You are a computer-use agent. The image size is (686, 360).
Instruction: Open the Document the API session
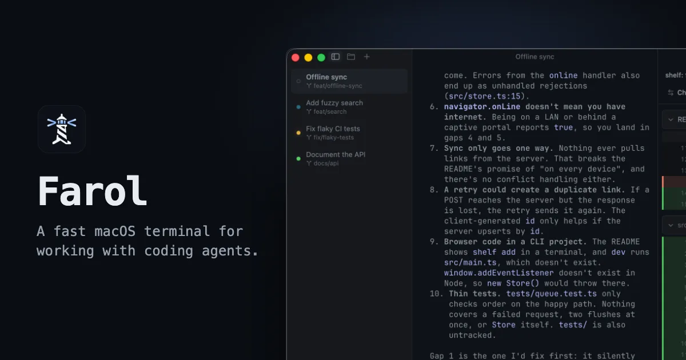pos(349,158)
